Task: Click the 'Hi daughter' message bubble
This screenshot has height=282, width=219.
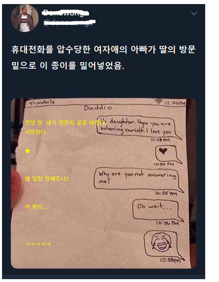Action: (x=139, y=127)
